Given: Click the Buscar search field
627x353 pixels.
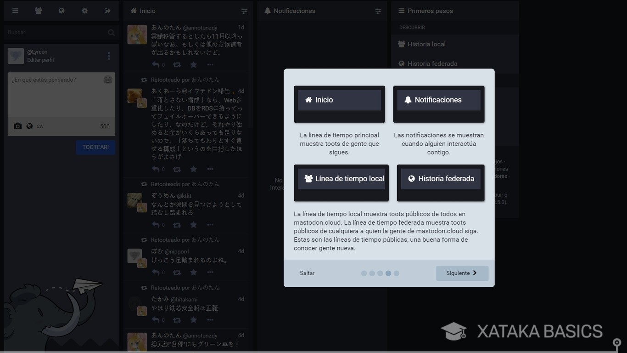Looking at the screenshot, I should click(x=55, y=32).
